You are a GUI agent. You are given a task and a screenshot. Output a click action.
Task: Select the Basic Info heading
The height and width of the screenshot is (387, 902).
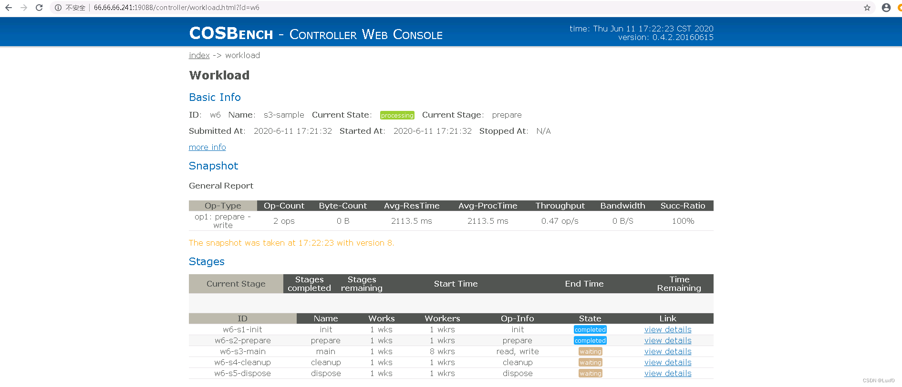click(215, 97)
